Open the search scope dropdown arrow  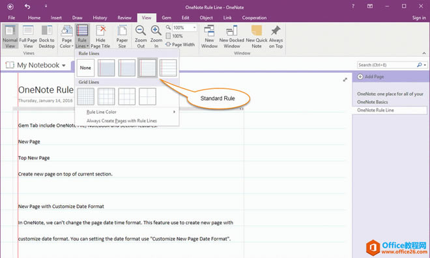click(x=425, y=65)
